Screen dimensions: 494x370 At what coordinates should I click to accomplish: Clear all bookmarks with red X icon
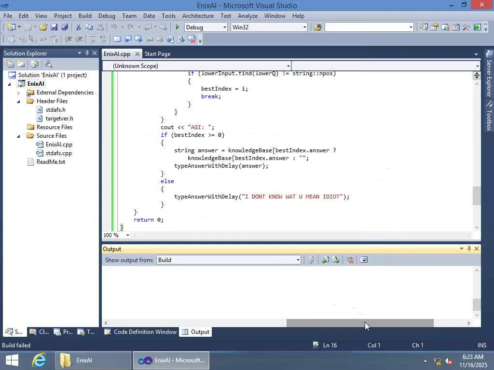point(192,39)
